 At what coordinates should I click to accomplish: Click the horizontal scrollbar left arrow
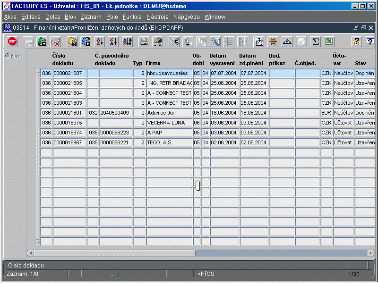pos(31,253)
